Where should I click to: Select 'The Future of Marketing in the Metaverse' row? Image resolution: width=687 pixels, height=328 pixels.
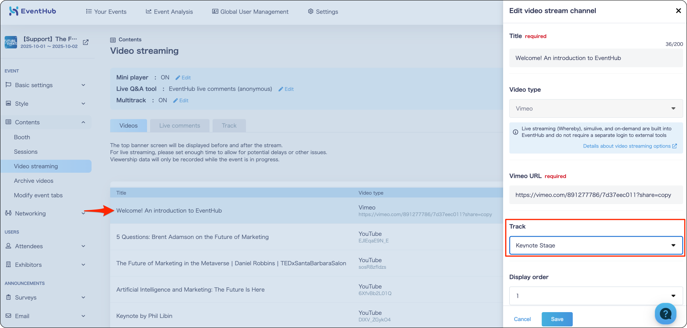306,263
